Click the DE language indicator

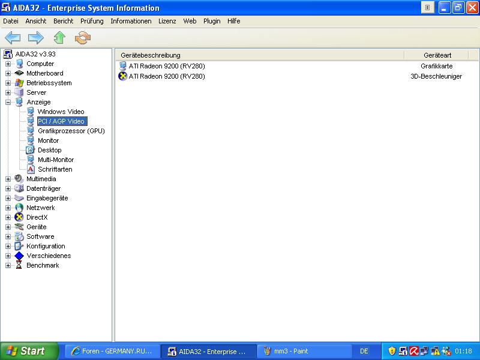[x=364, y=351]
